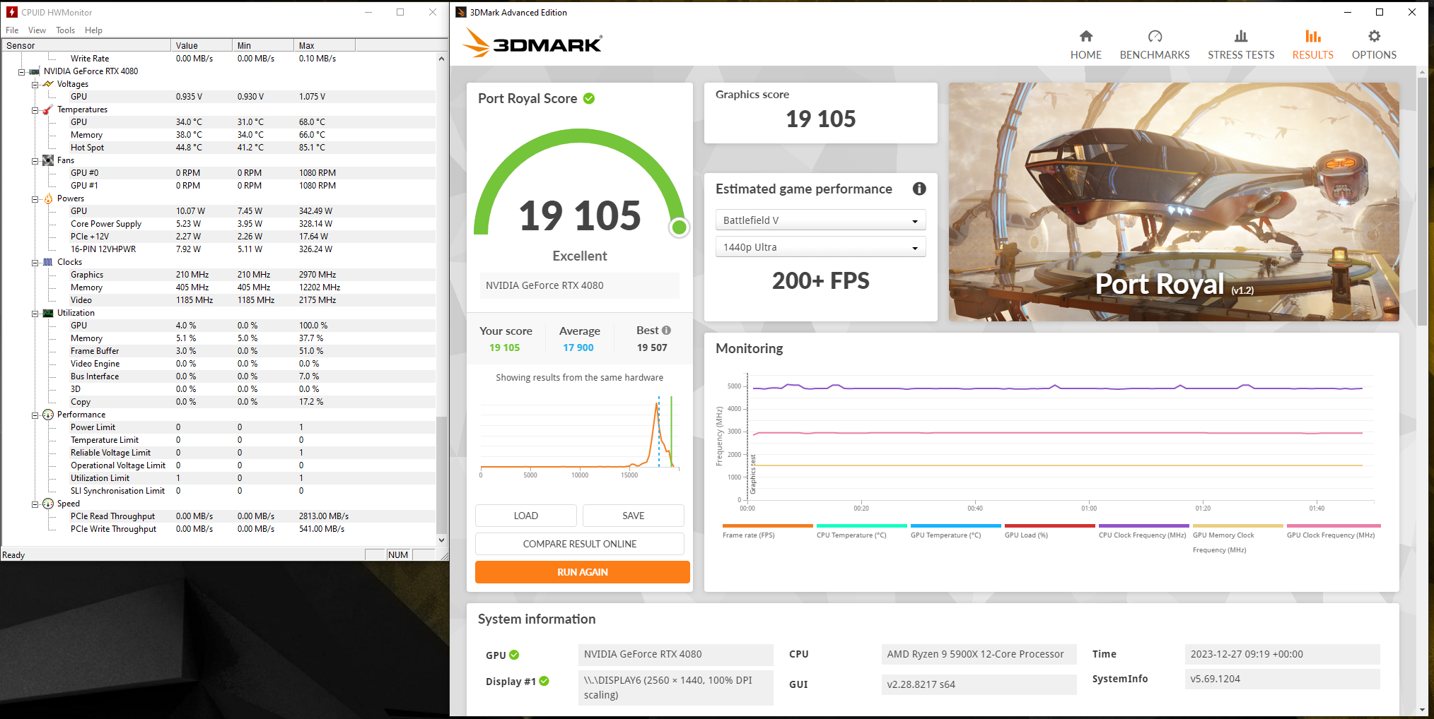Select the Hot Spot temperature row
1434x719 pixels.
pyautogui.click(x=219, y=148)
